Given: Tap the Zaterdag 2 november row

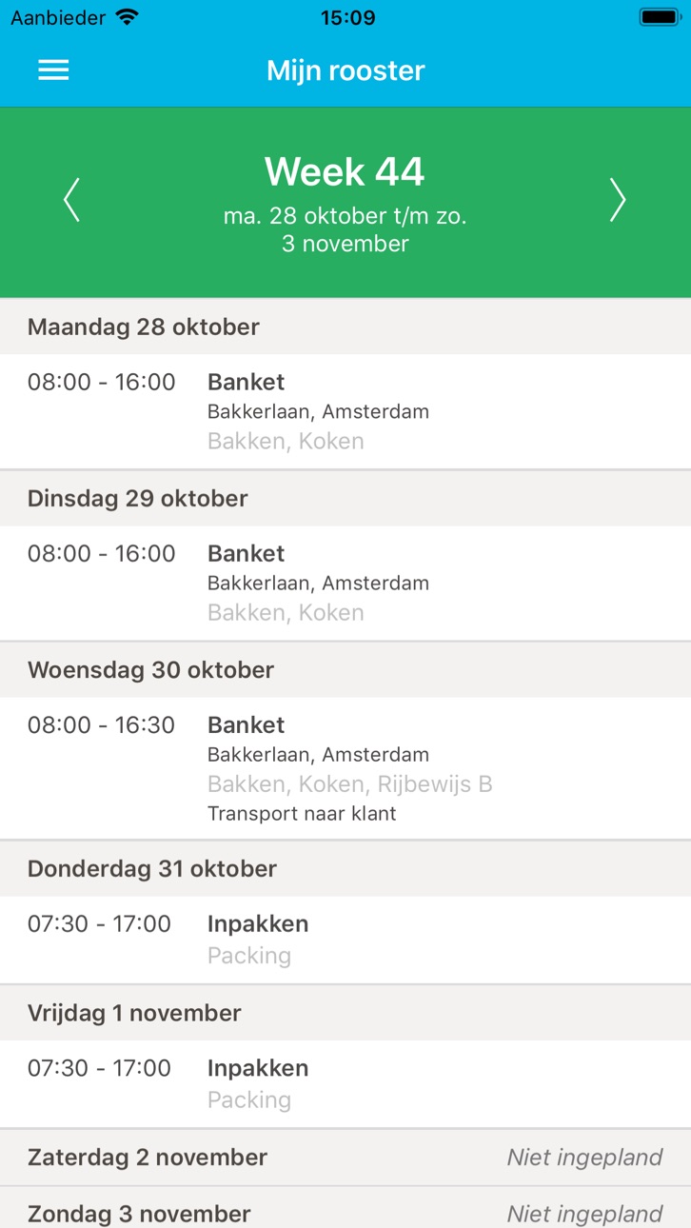Looking at the screenshot, I should tap(345, 1158).
